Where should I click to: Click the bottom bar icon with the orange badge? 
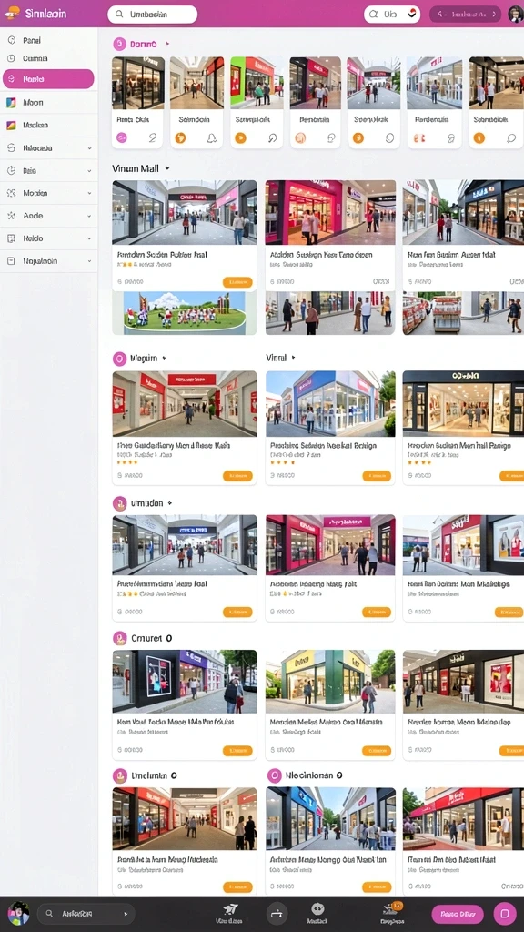[393, 909]
